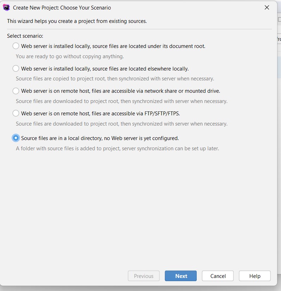
Task: Click the greyed-out Previous button
Action: coord(144,276)
